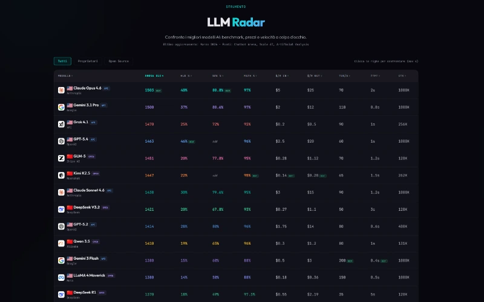Select the Claude Opus 4.6 model name
This screenshot has height=302, width=484.
tap(87, 88)
